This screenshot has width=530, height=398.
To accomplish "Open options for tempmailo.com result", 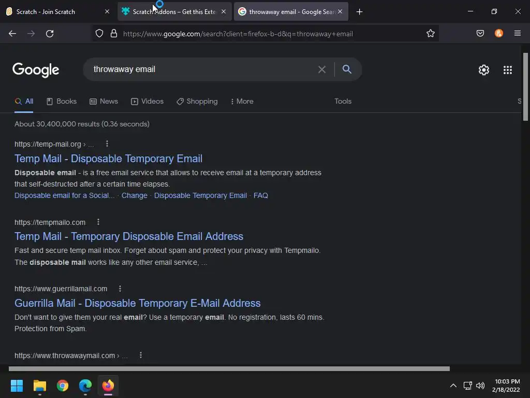I will pos(98,222).
